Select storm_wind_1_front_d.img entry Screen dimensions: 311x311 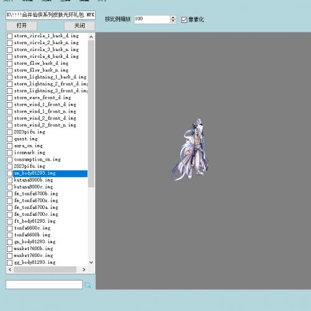click(x=45, y=104)
